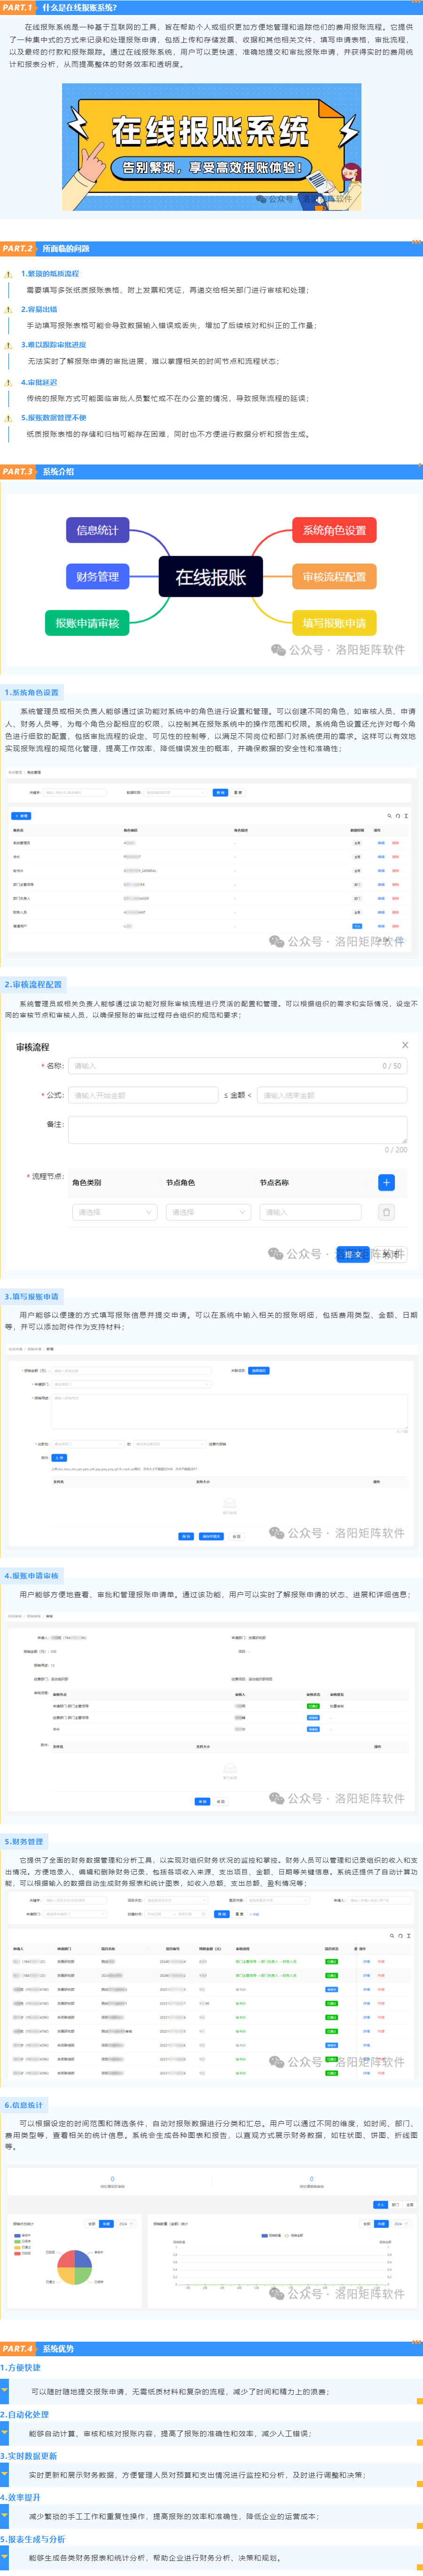Click the central 在线报账 mind map node
The image size is (423, 2576).
pyautogui.click(x=211, y=577)
